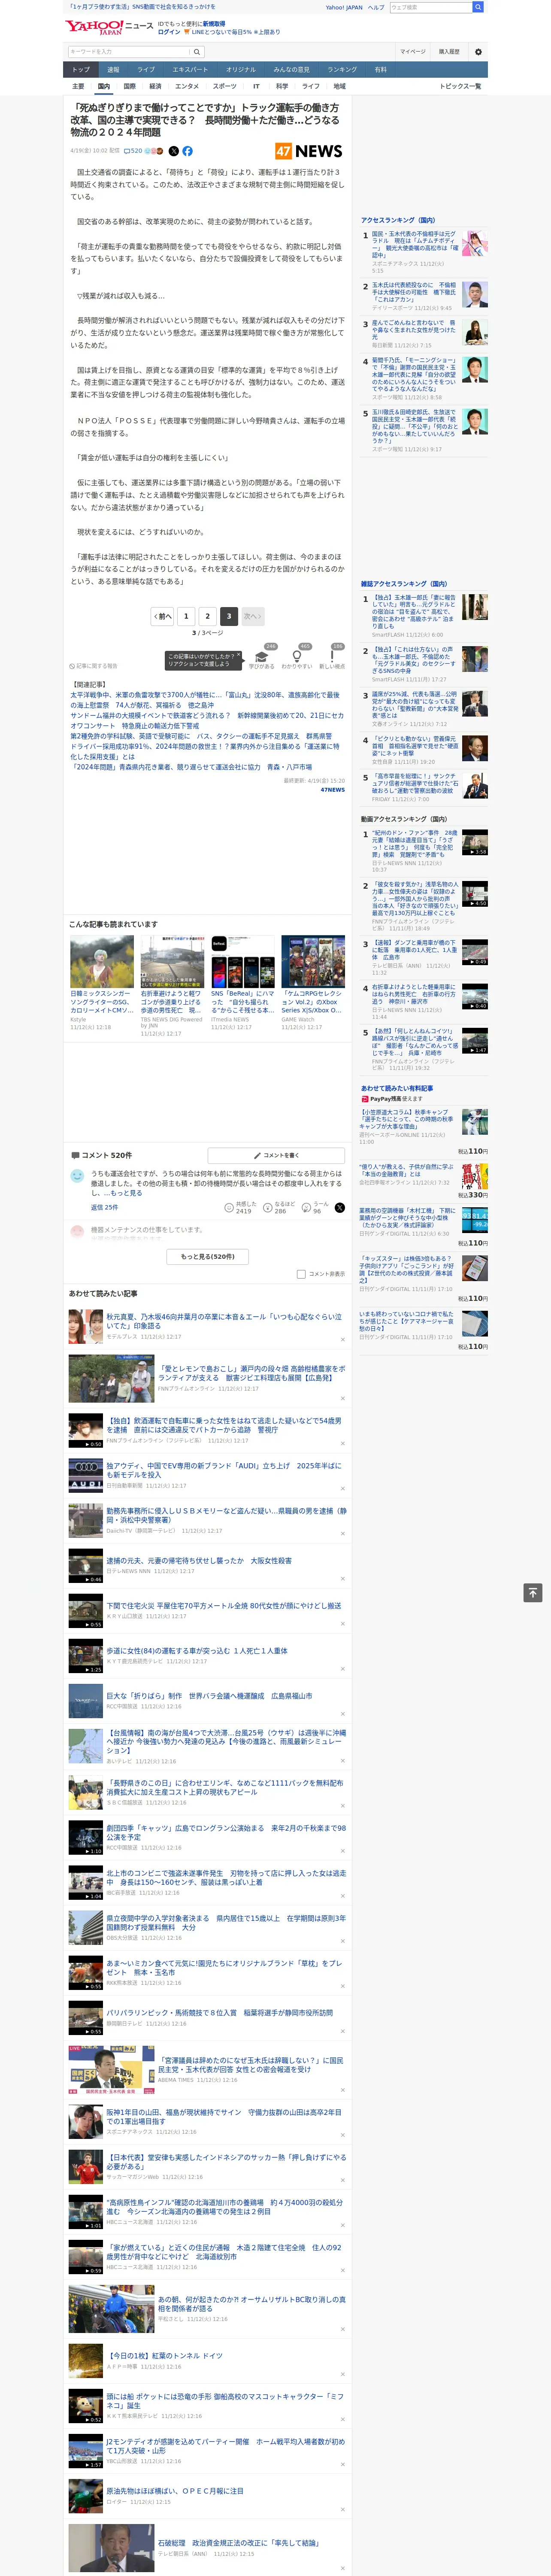Open 石破総理 政治資金規正法 article
551x2576 pixels.
click(x=238, y=2543)
